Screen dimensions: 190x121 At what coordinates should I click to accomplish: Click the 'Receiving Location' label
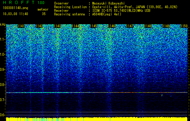(70, 7)
